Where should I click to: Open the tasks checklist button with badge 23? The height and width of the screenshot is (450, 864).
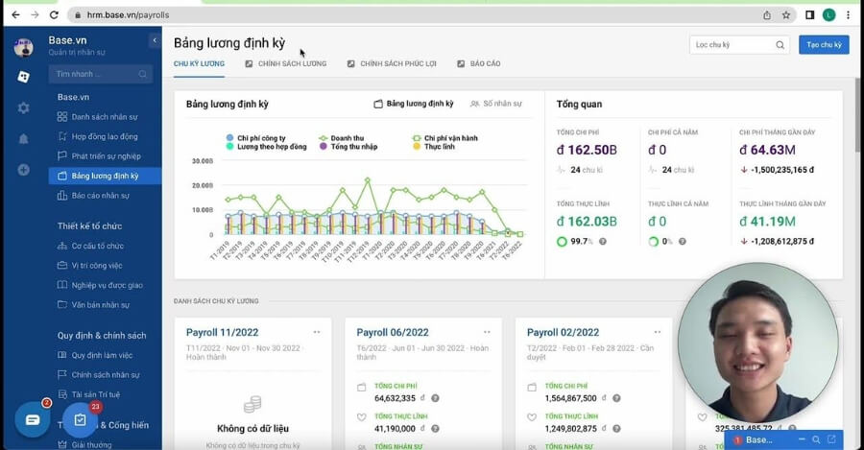tap(81, 420)
